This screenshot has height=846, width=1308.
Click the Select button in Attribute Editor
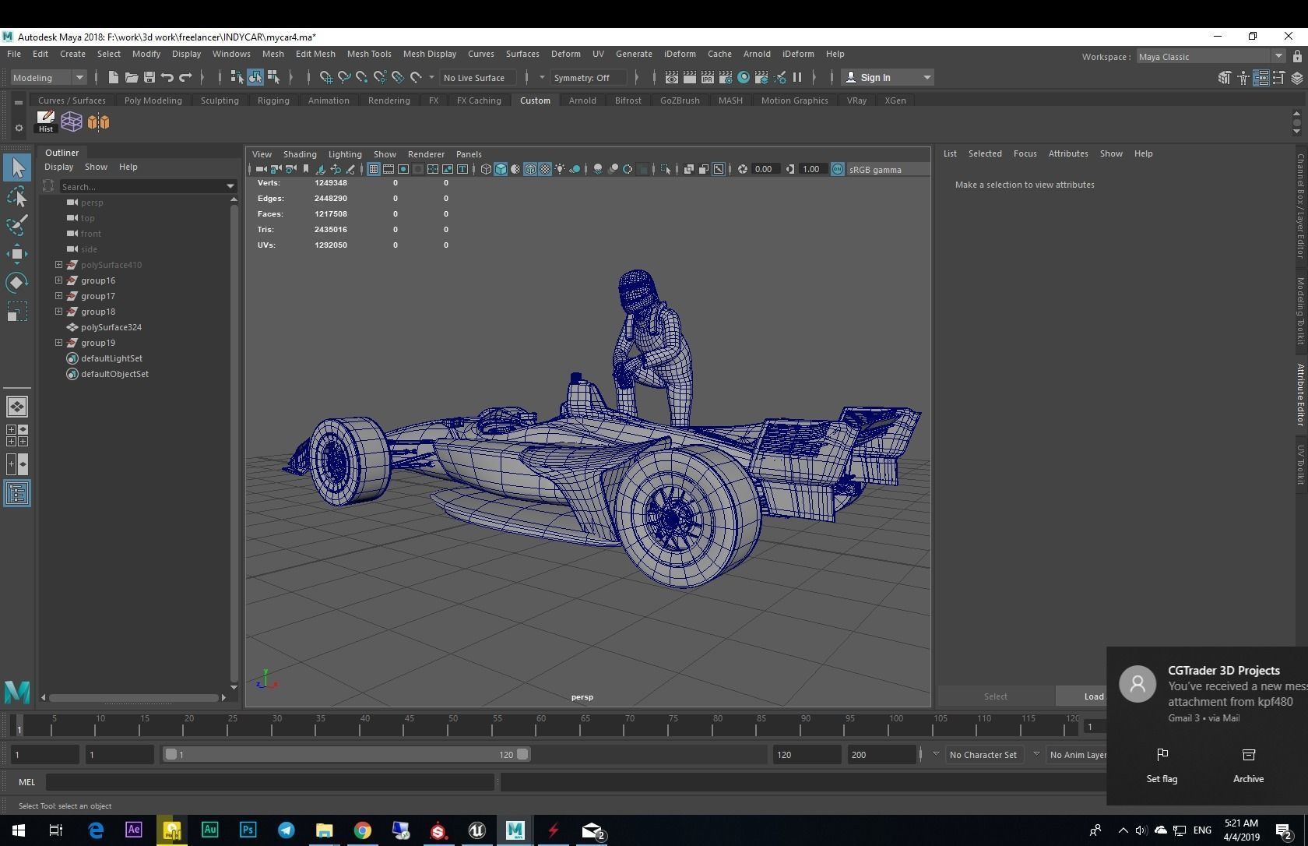coord(996,696)
